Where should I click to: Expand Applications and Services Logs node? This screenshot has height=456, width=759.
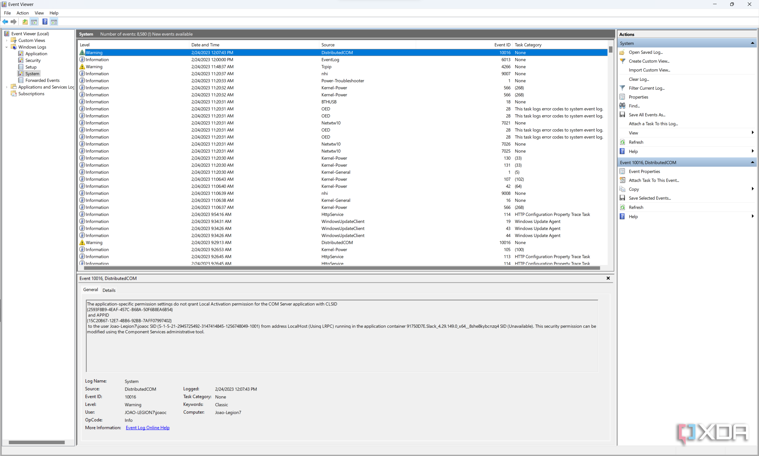(7, 87)
